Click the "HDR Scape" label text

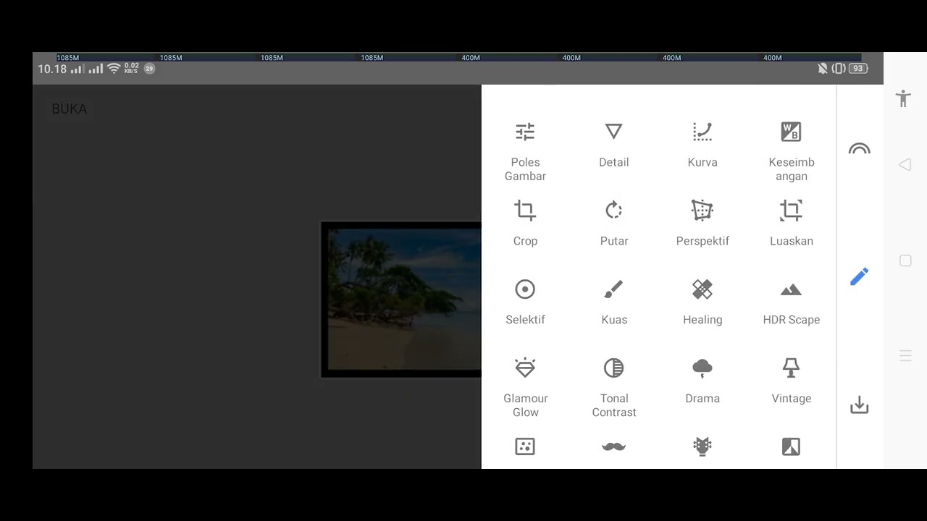click(792, 320)
